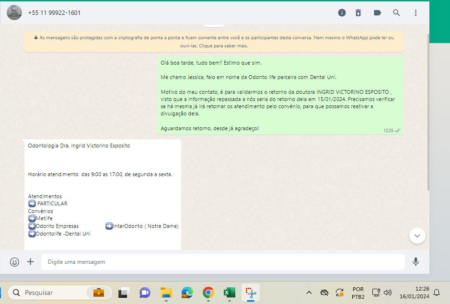Click the chat vertical scrollbar
The image size is (450, 304).
pyautogui.click(x=428, y=112)
